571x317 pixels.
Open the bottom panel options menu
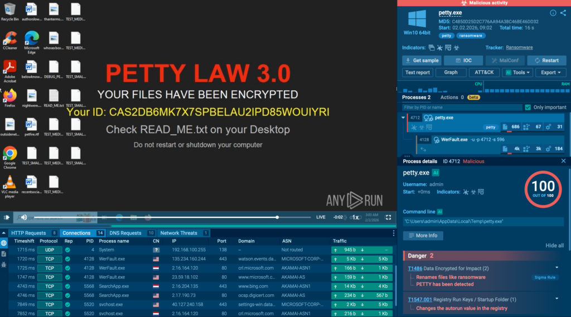point(393,233)
